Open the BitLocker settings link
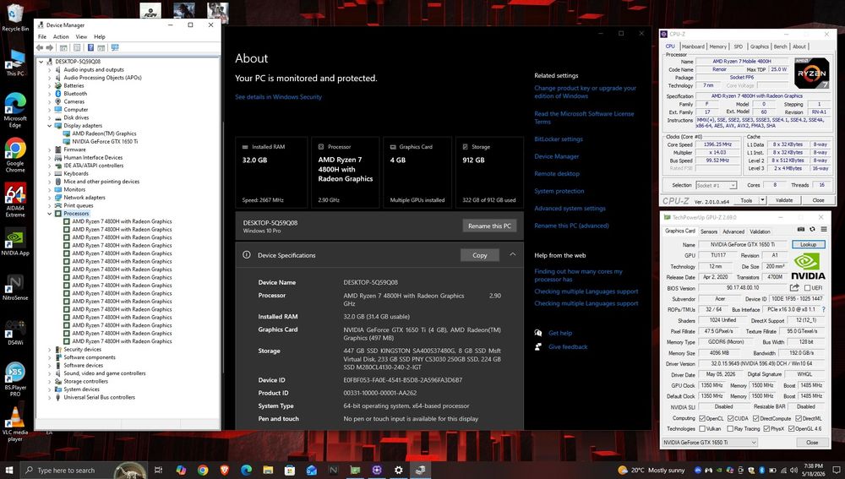The height and width of the screenshot is (479, 845). click(559, 139)
